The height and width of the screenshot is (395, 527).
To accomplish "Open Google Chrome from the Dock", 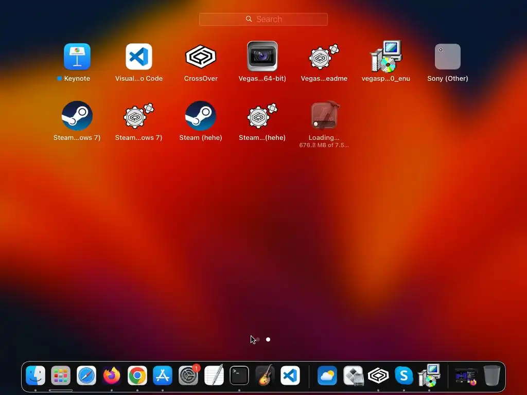I will (137, 375).
